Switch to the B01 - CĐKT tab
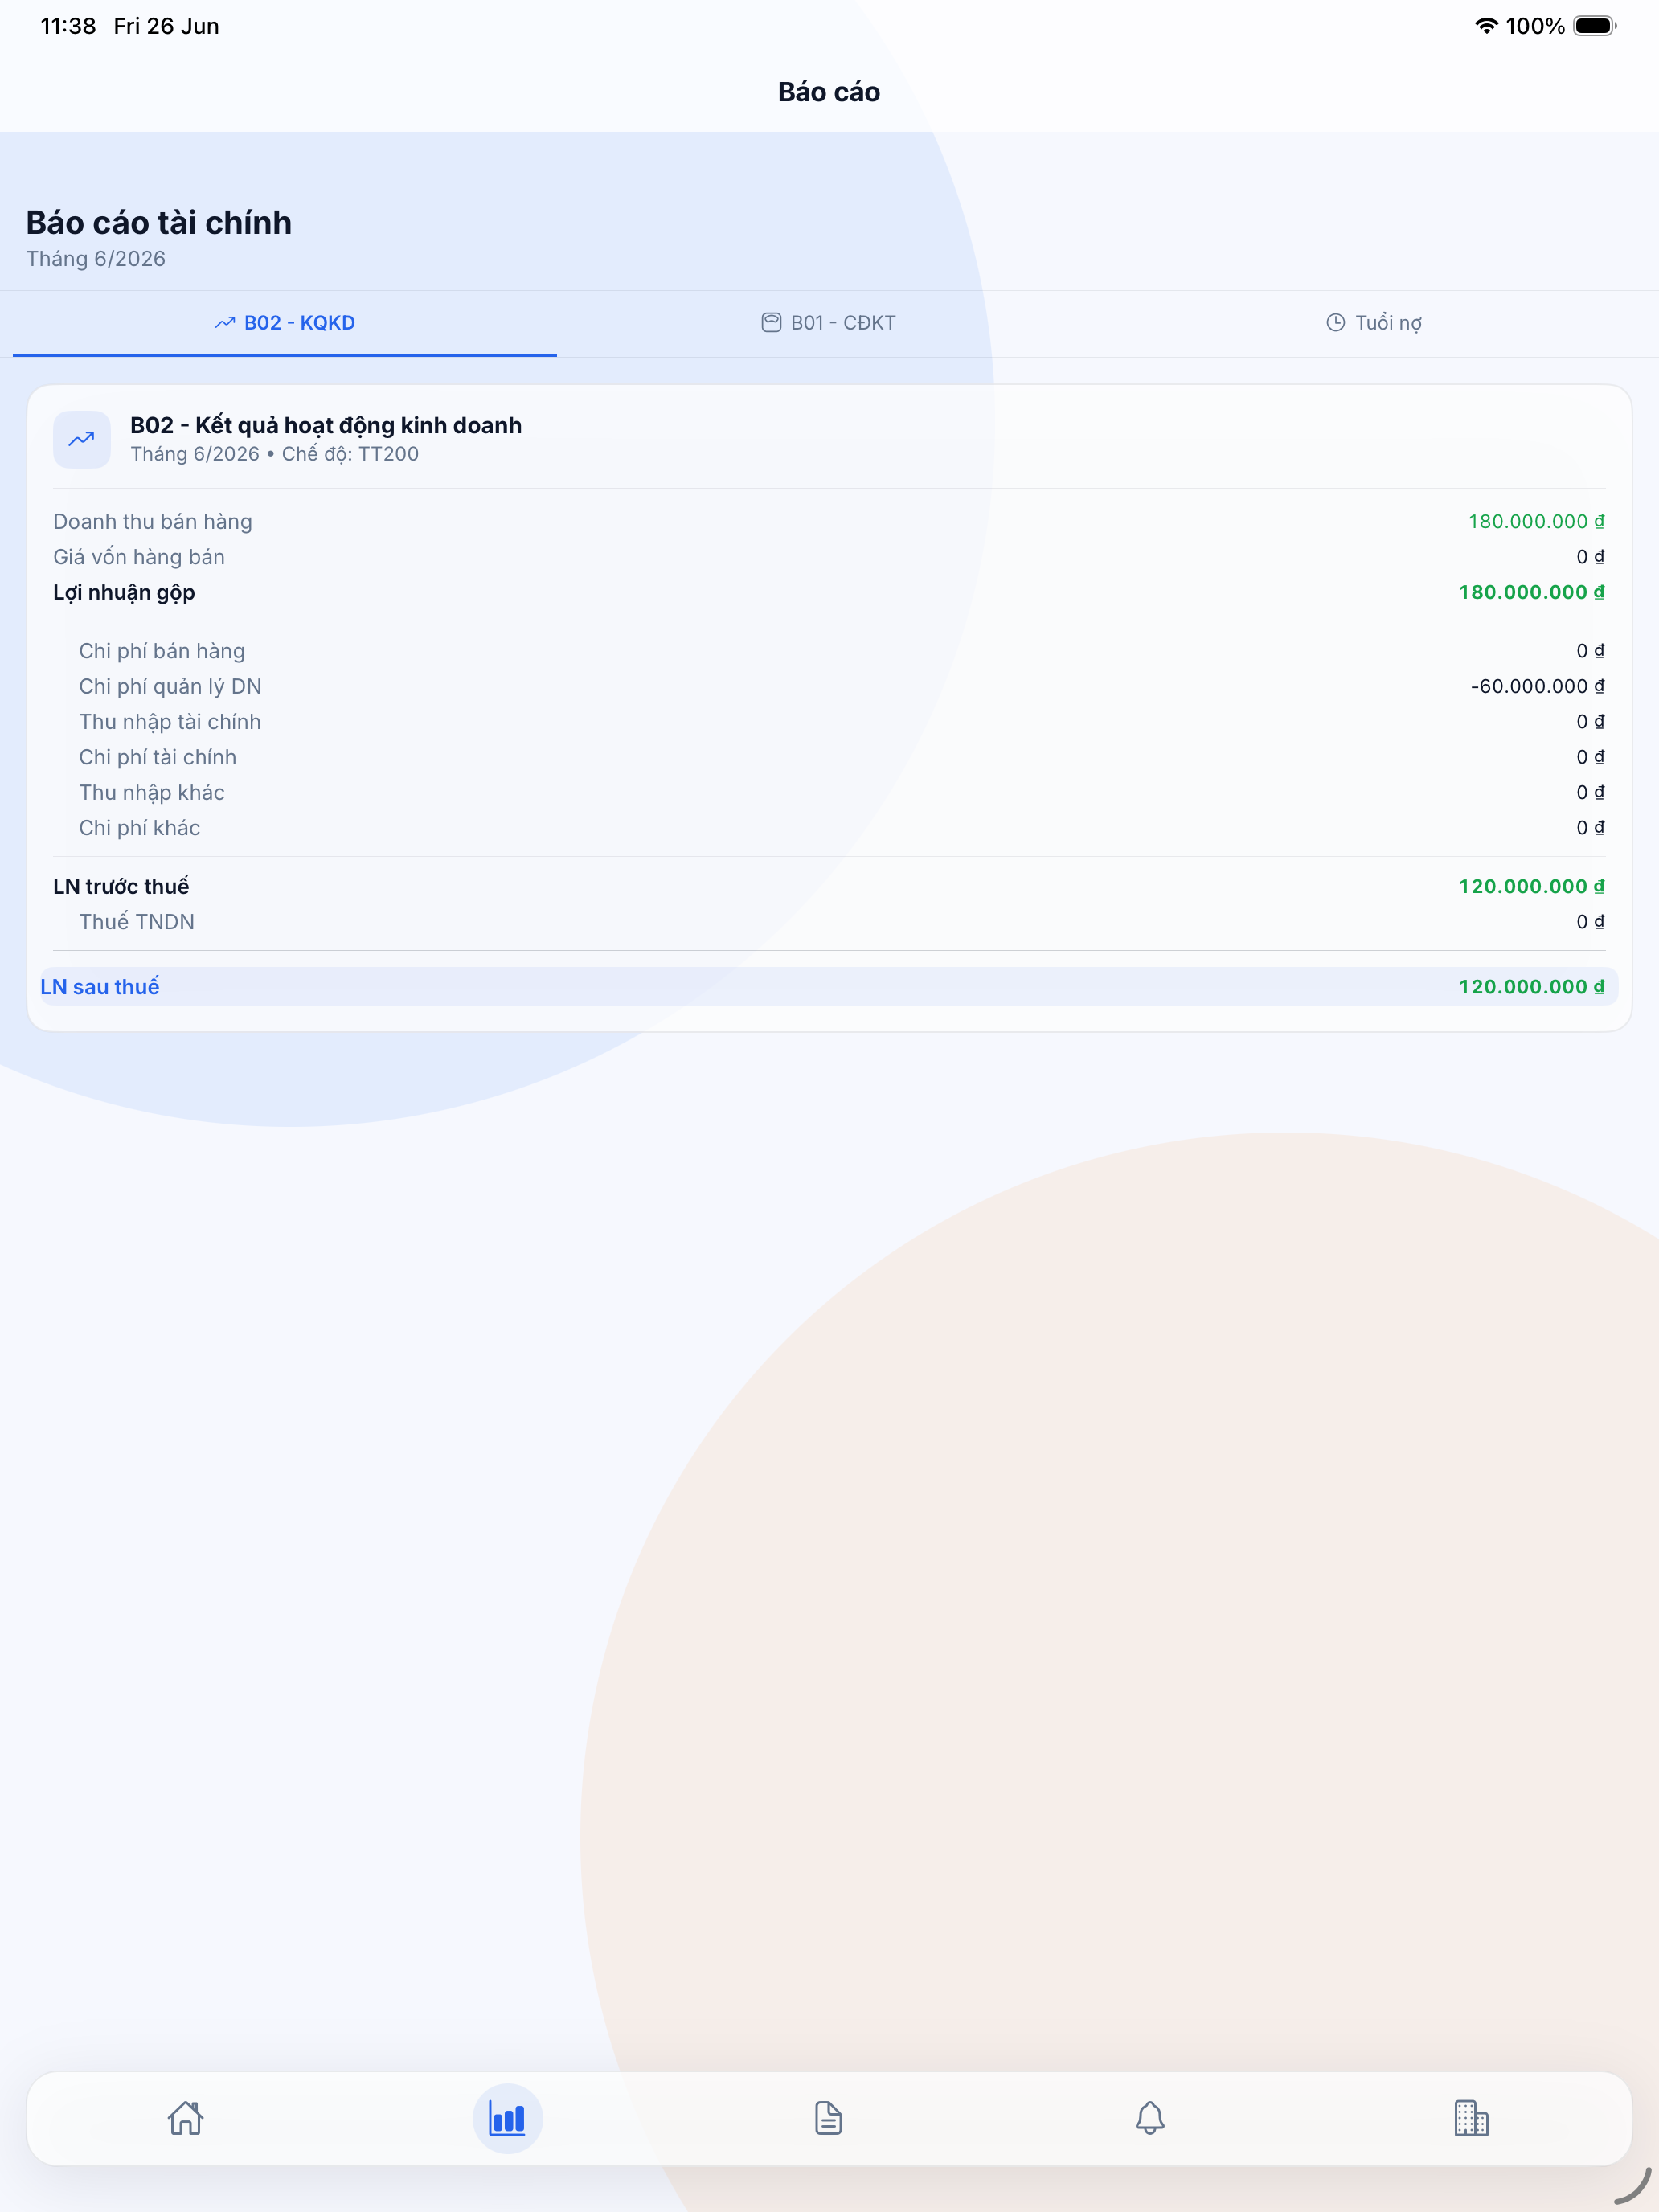Image resolution: width=1659 pixels, height=2212 pixels. pos(829,323)
